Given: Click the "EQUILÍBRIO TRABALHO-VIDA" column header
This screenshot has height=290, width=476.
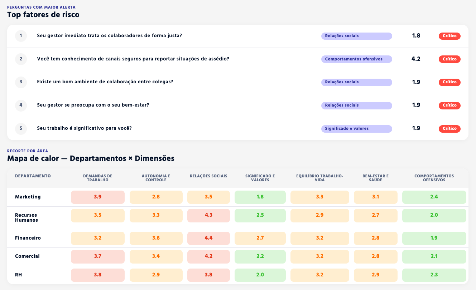Looking at the screenshot, I should tap(319, 178).
